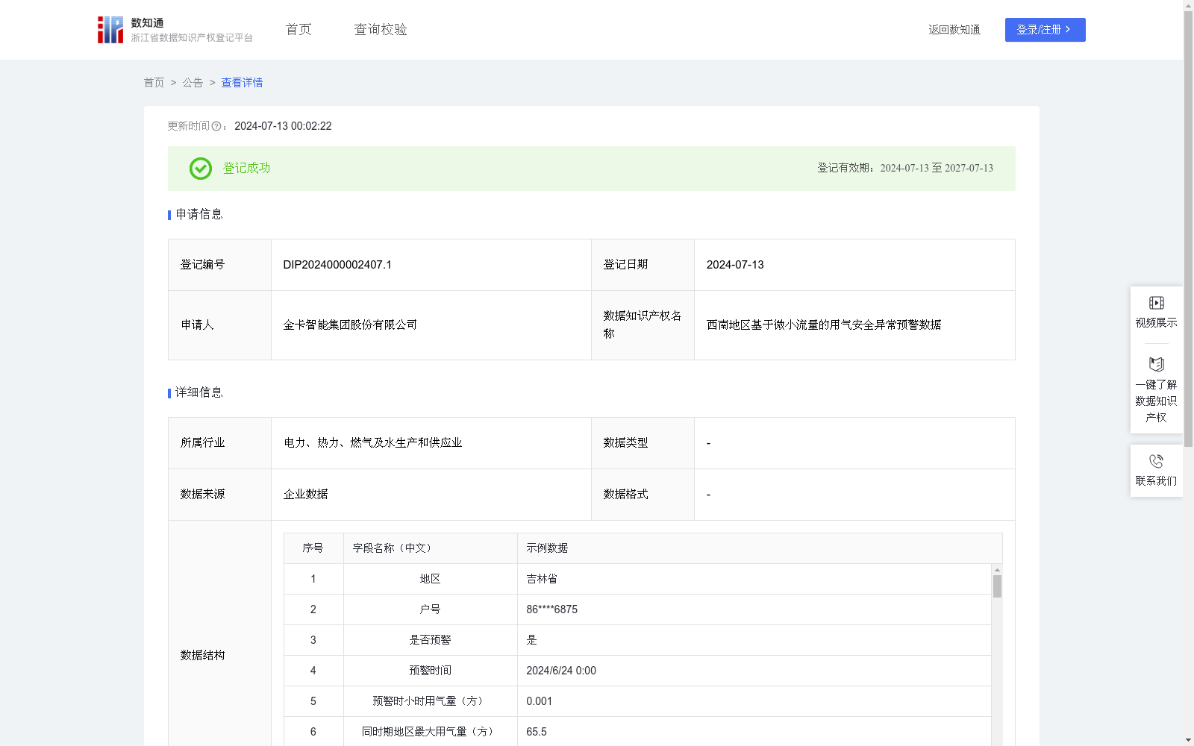Click the green 登记成功 checkmark icon
1194x746 pixels.
200,169
